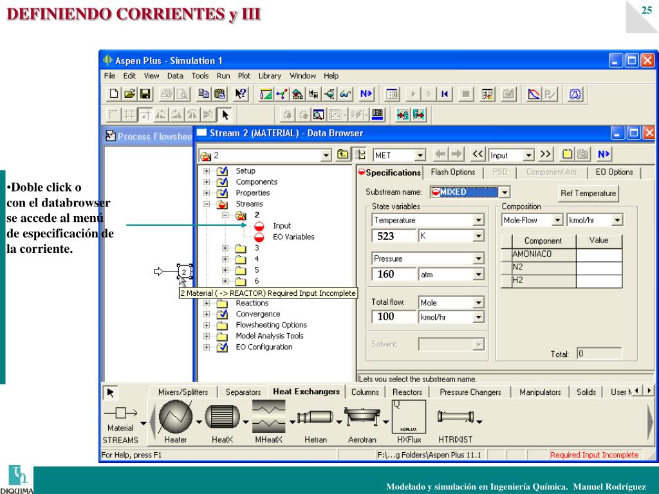Open the units set MET dropdown
659x494 pixels.
click(x=420, y=156)
